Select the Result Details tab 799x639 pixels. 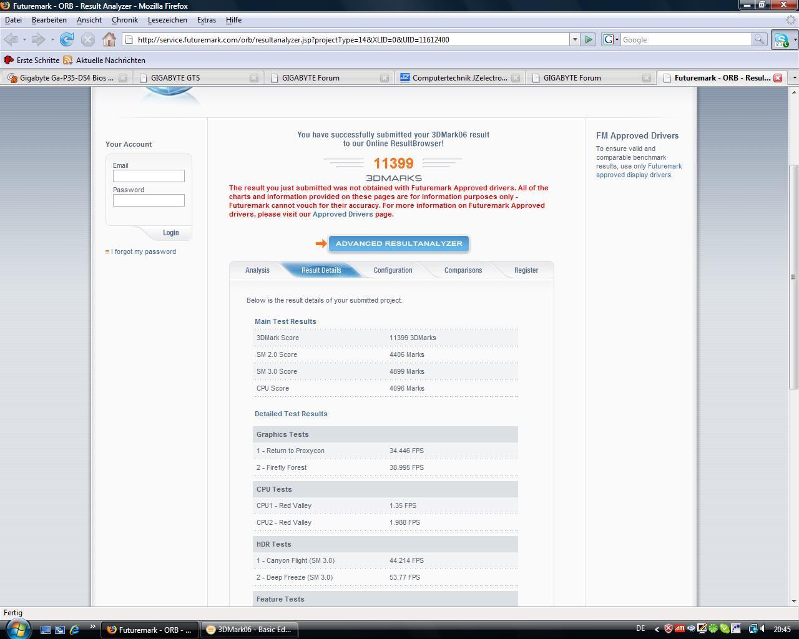pos(321,270)
